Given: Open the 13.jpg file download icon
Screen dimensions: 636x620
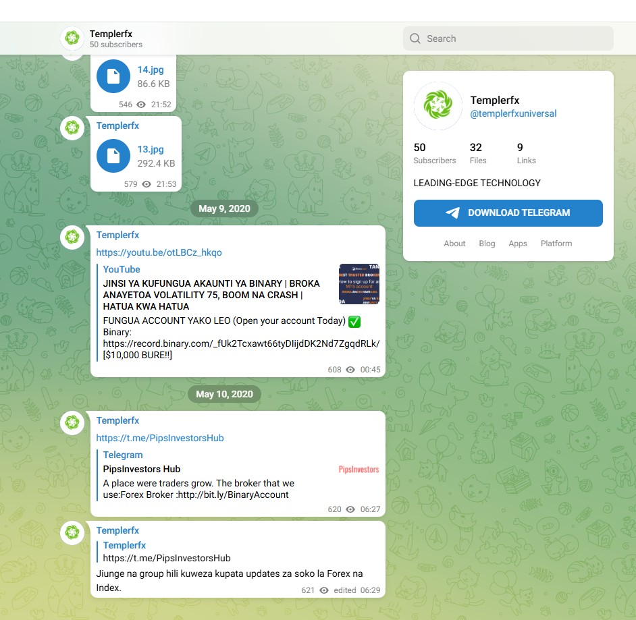Looking at the screenshot, I should tap(113, 156).
